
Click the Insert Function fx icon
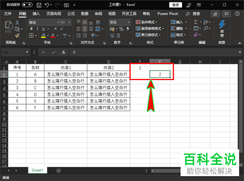(63, 52)
